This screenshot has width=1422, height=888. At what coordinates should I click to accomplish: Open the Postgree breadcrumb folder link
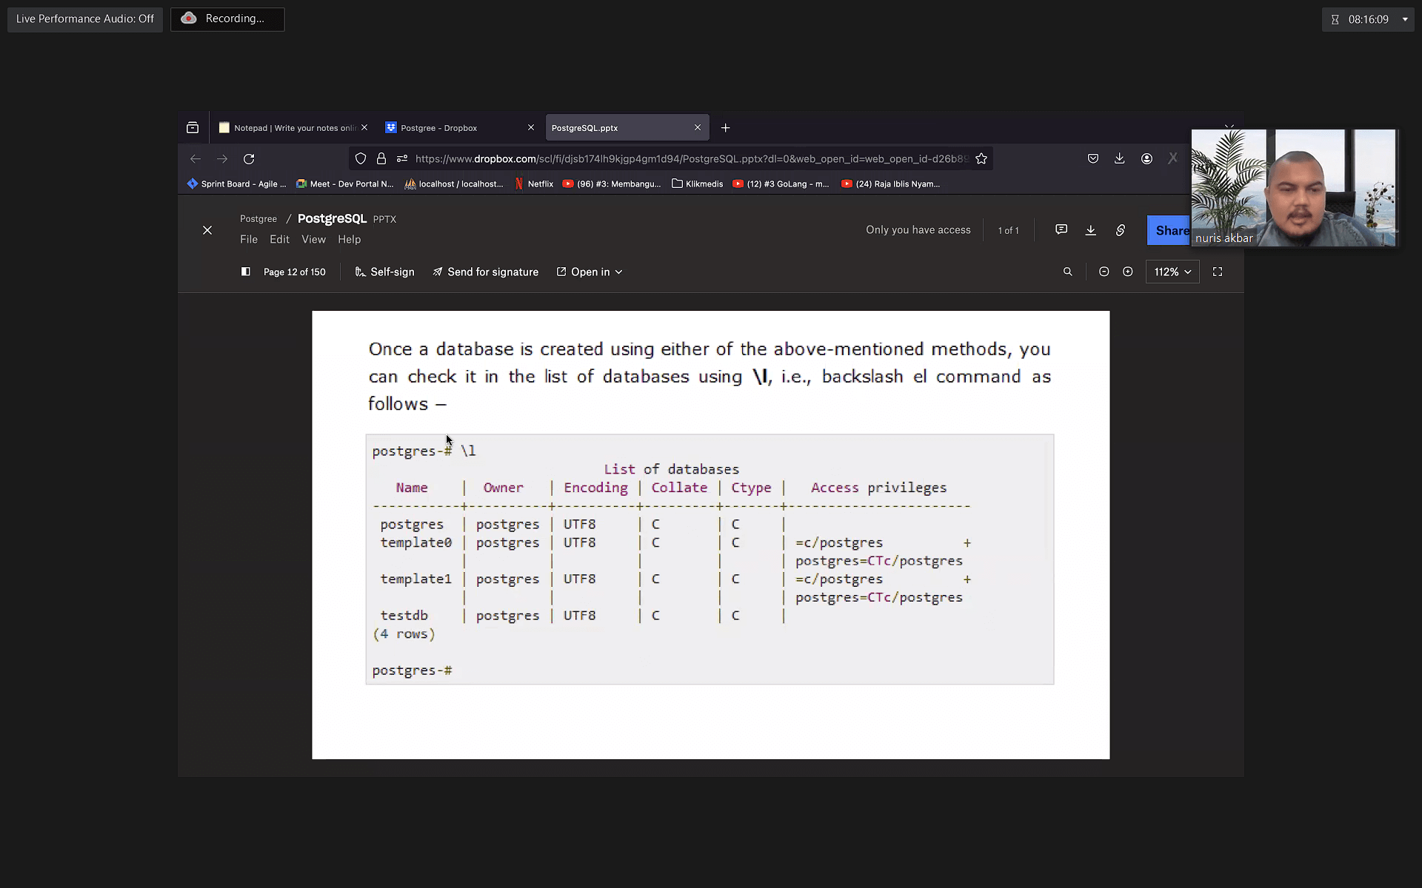coord(258,218)
